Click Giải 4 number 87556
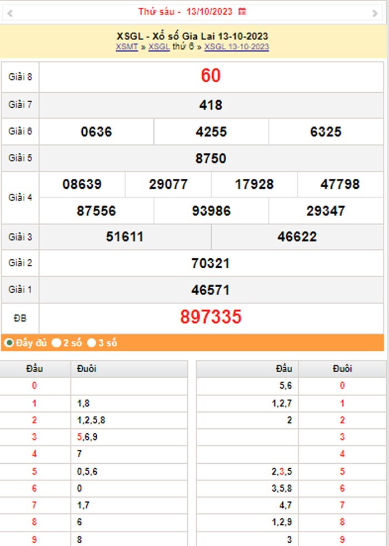This screenshot has height=546, width=389. pyautogui.click(x=96, y=211)
